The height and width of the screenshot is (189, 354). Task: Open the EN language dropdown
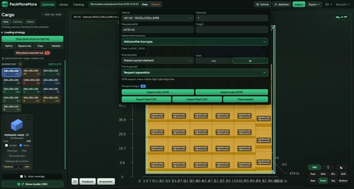coord(328,4)
